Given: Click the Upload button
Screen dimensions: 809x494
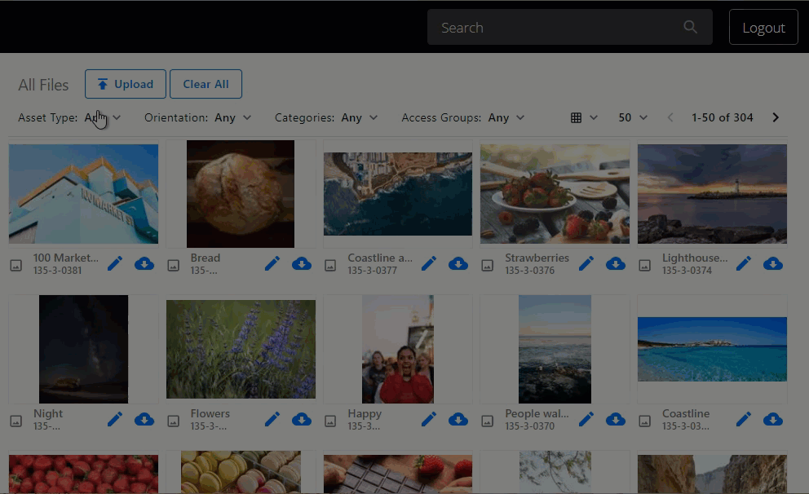Looking at the screenshot, I should click(126, 84).
